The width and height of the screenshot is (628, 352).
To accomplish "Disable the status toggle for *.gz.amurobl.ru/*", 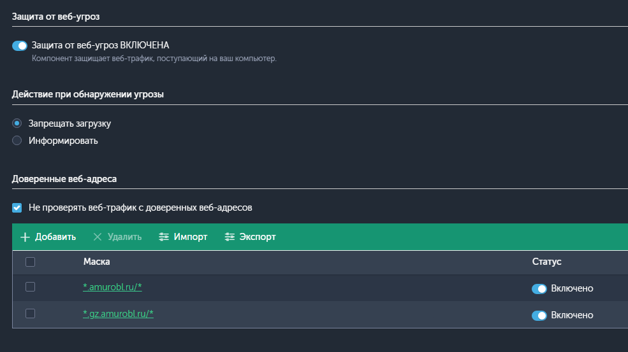I will 539,315.
